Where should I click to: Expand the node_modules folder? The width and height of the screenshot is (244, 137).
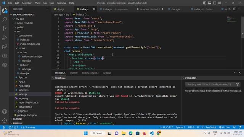click(x=25, y=23)
